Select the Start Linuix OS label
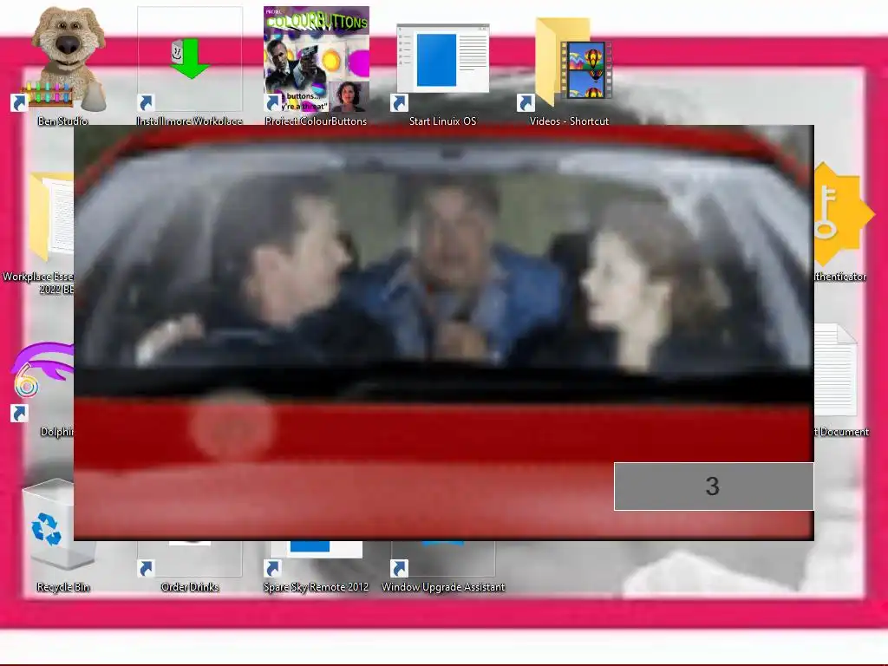Viewport: 888px width, 666px height. point(443,121)
